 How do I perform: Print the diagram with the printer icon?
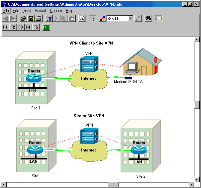39,19
